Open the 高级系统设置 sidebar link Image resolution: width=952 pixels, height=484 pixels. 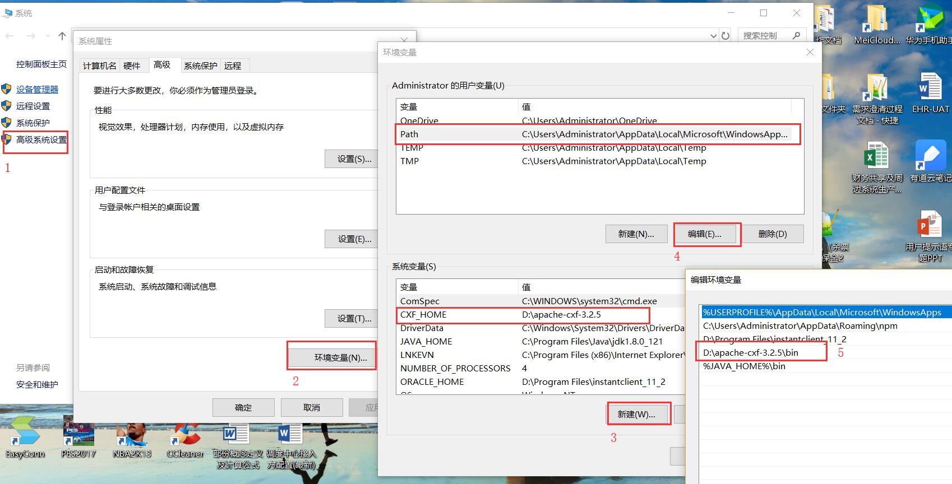[x=41, y=140]
